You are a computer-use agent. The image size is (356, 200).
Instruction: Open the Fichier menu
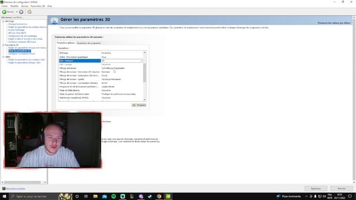click(4, 6)
